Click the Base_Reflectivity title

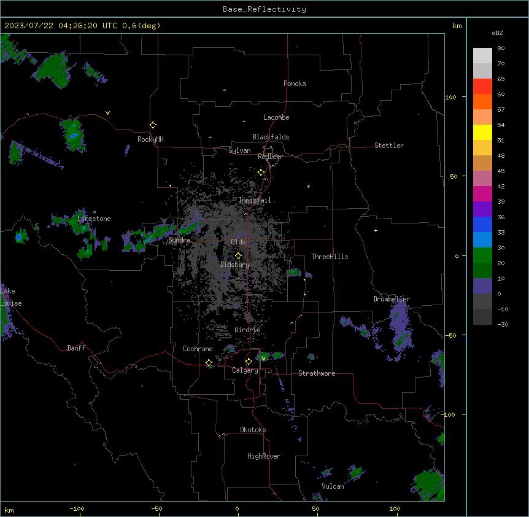coord(264,9)
